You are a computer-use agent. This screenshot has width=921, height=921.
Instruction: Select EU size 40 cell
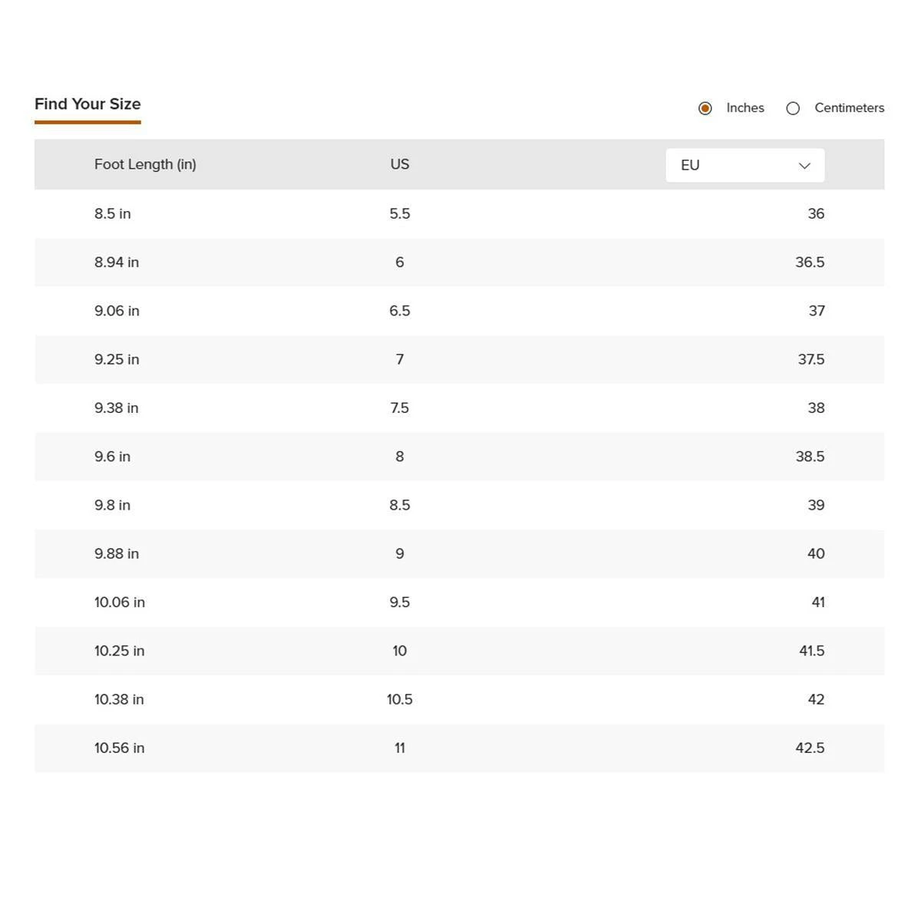coord(816,553)
